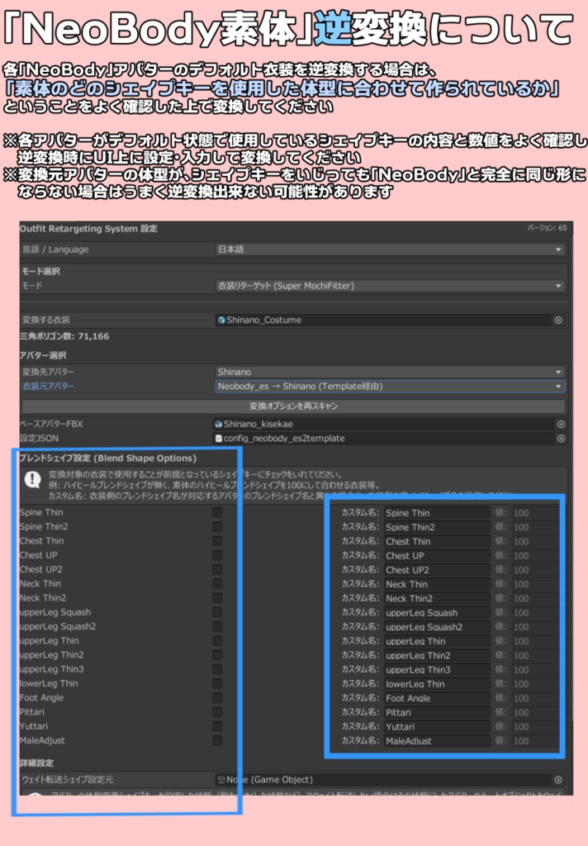Edit the Chest UP2 custom name field
This screenshot has width=588, height=846.
click(437, 570)
